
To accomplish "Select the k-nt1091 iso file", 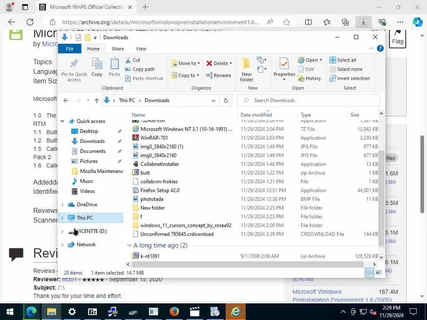I will pyautogui.click(x=150, y=256).
